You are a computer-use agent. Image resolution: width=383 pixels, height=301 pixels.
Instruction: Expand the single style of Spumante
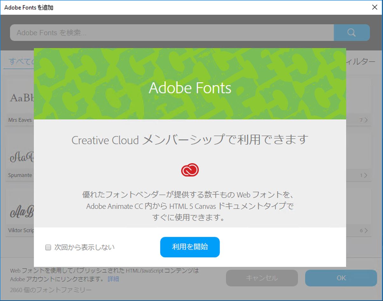click(364, 175)
